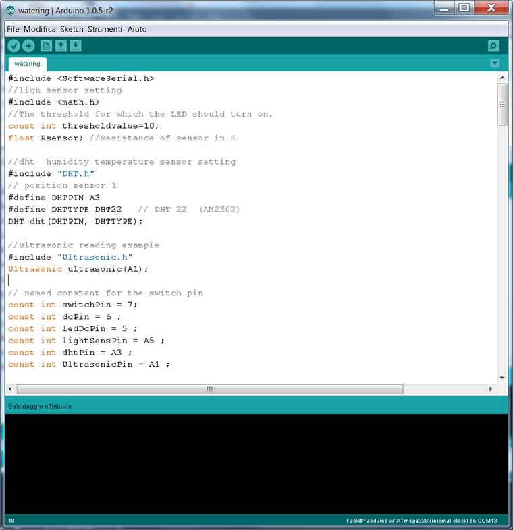Click the line '#define DHTTYPE DHT22'
Viewport: 513px width, 530px height.
(65, 209)
